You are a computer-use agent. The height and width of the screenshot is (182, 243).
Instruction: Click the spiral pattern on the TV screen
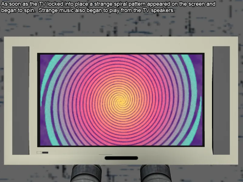point(121,100)
